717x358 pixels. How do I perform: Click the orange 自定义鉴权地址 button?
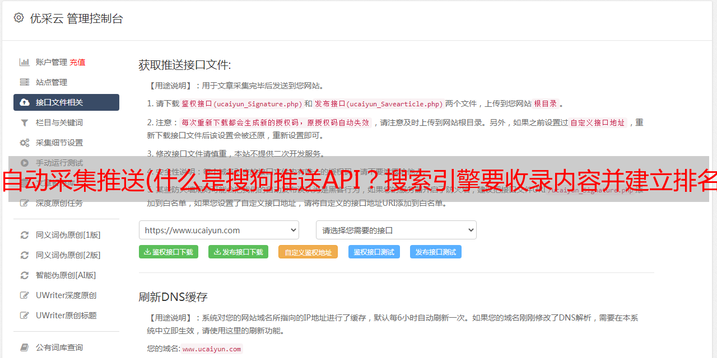pyautogui.click(x=308, y=252)
